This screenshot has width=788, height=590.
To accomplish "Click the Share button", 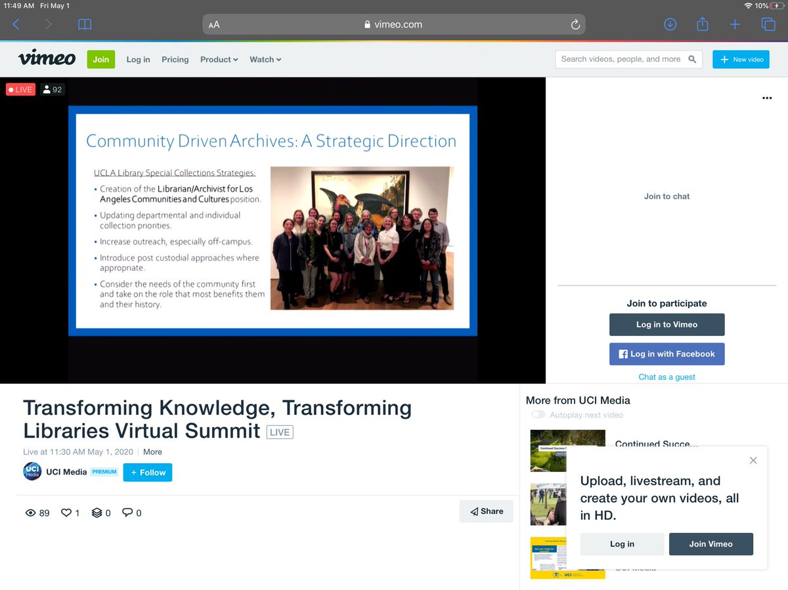I will 487,511.
